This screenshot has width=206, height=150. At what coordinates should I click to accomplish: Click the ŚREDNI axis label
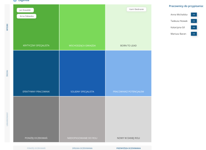7,73
